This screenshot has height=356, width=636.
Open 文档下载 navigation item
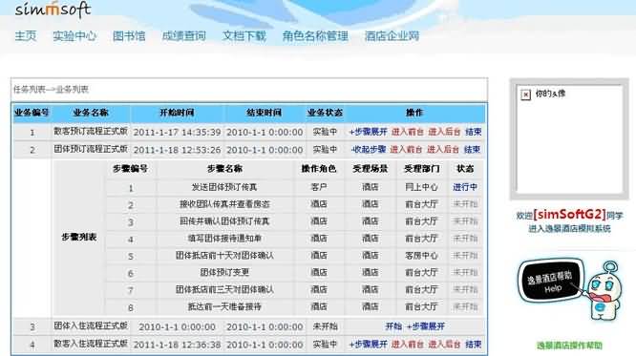[x=244, y=35]
